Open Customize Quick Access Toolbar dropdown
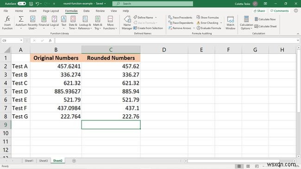The height and width of the screenshot is (169, 301). [54, 4]
